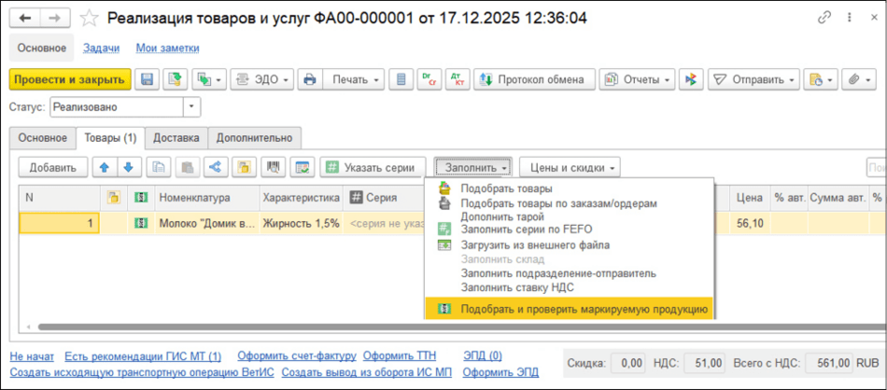Choose Заполнить подразделение-отправитель

[x=558, y=273]
